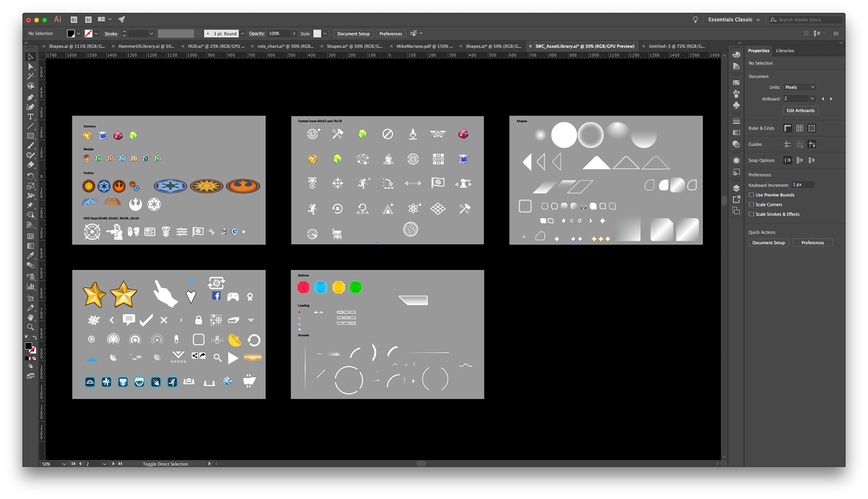
Task: Click Document Setup in control bar
Action: [x=353, y=33]
